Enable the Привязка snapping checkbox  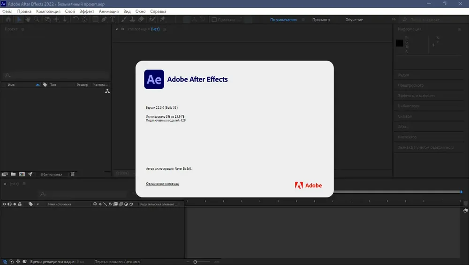point(214,20)
